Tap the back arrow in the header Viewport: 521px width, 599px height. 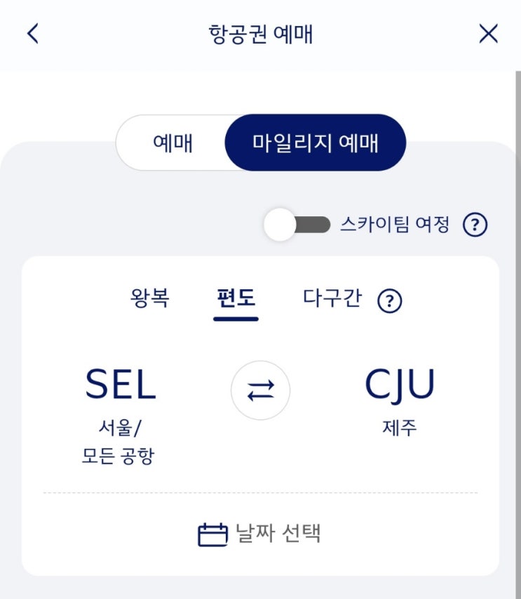pyautogui.click(x=32, y=34)
